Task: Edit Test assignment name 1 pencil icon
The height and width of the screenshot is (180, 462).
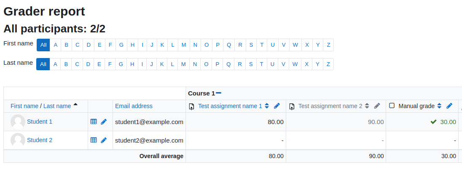Action: [277, 106]
